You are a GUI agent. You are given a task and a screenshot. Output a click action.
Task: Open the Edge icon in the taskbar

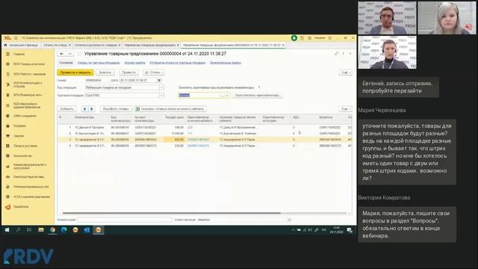[63, 230]
